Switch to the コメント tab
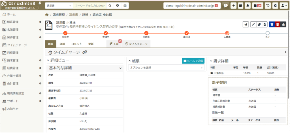 tap(76, 44)
